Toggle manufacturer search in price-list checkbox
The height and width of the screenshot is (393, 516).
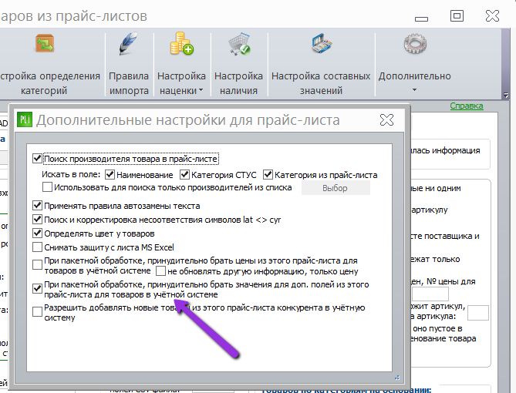[x=37, y=159]
